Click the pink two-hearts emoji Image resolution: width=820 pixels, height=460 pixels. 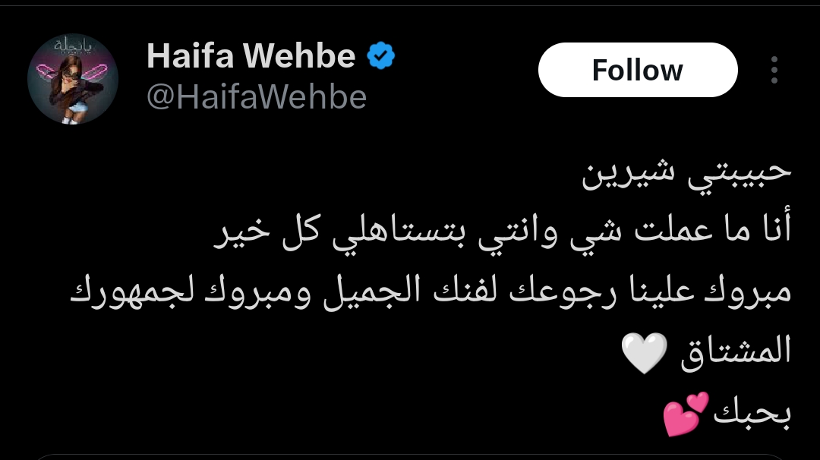[686, 414]
